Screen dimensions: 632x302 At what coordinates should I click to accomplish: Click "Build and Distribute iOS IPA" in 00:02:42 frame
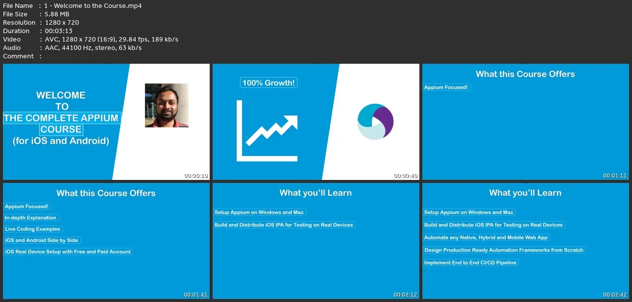[494, 225]
